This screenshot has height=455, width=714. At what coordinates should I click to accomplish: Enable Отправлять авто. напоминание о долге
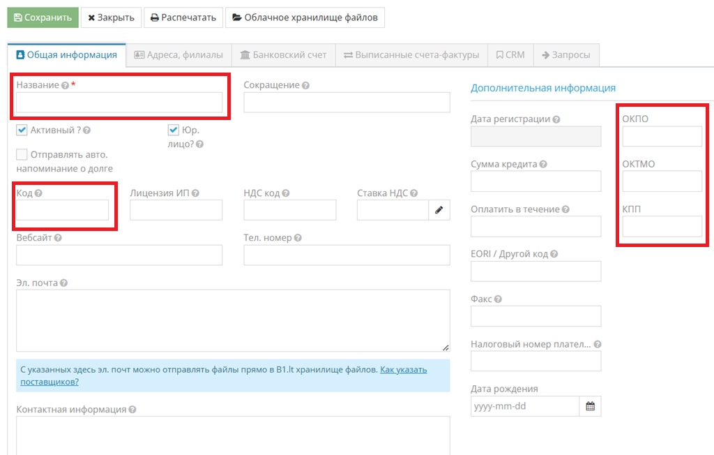pos(22,155)
